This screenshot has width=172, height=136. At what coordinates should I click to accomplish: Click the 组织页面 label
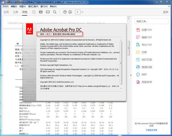coord(147,60)
